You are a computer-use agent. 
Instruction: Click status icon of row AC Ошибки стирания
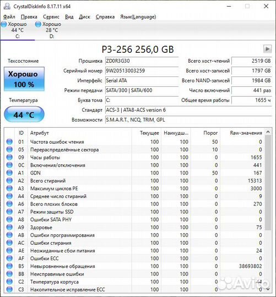[9, 243]
